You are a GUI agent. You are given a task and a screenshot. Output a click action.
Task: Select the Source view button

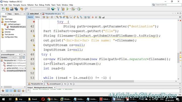30,17
